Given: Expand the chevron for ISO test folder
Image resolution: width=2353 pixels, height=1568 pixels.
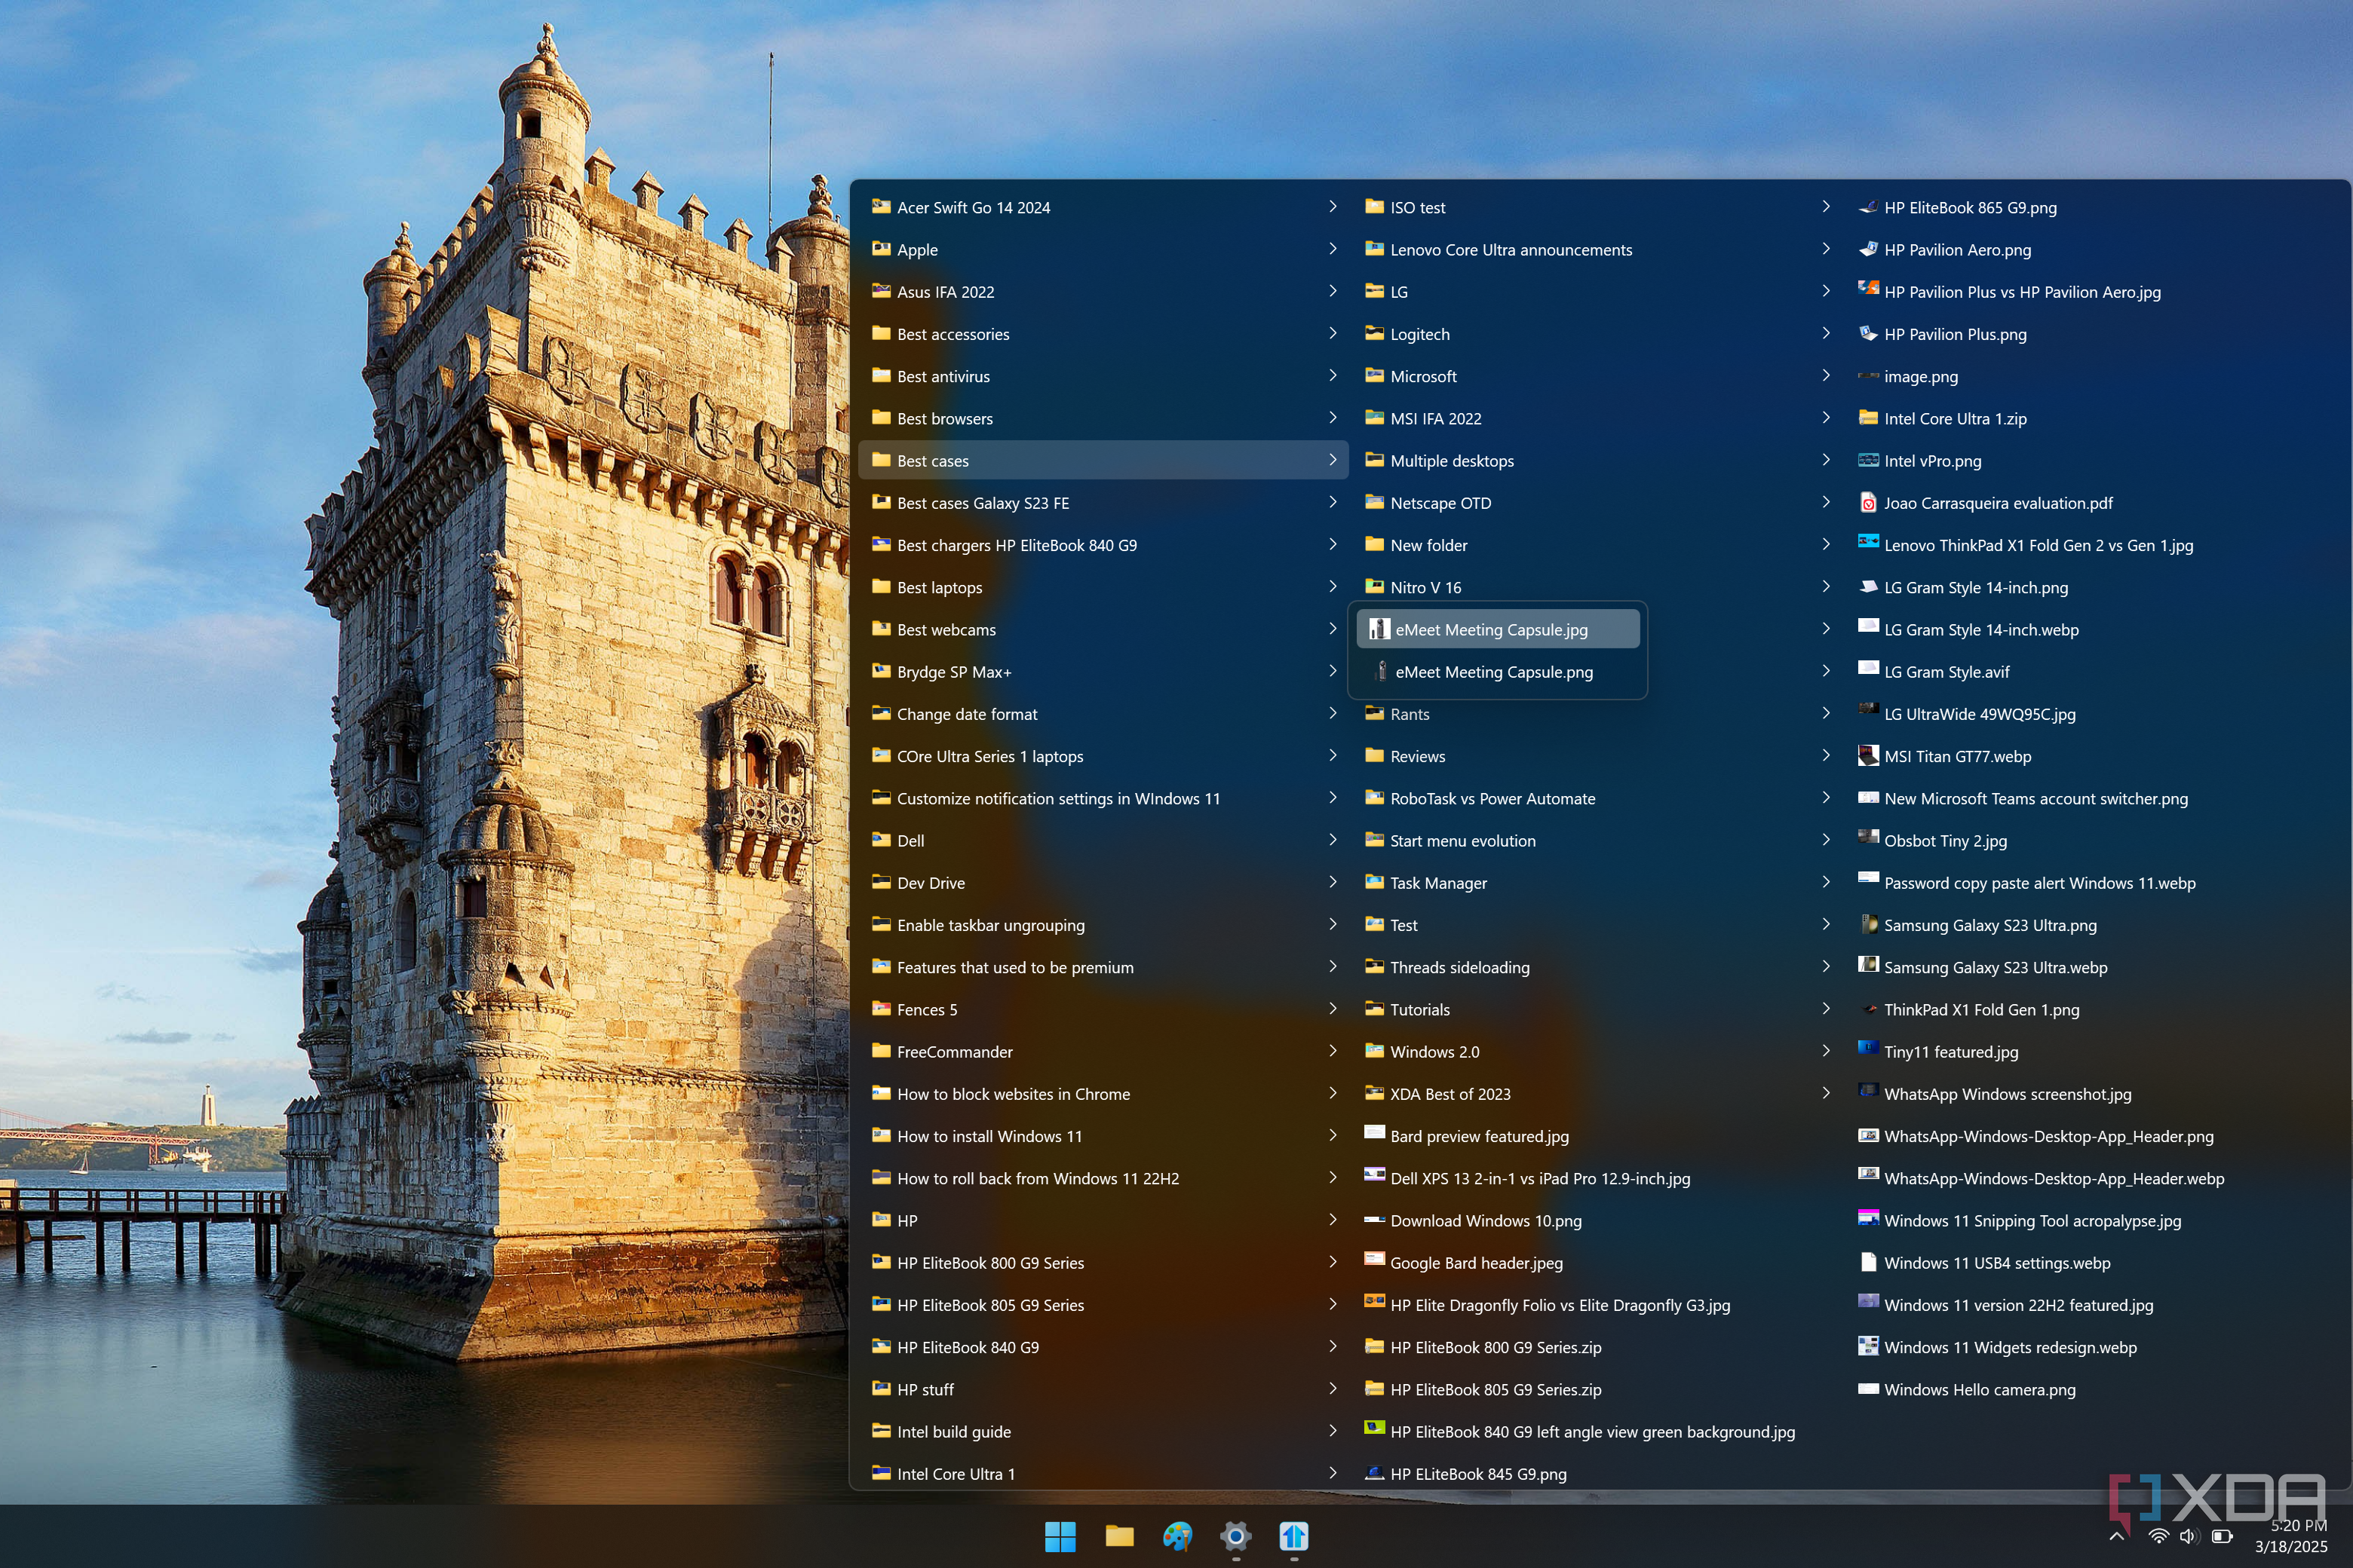Looking at the screenshot, I should [x=1826, y=206].
